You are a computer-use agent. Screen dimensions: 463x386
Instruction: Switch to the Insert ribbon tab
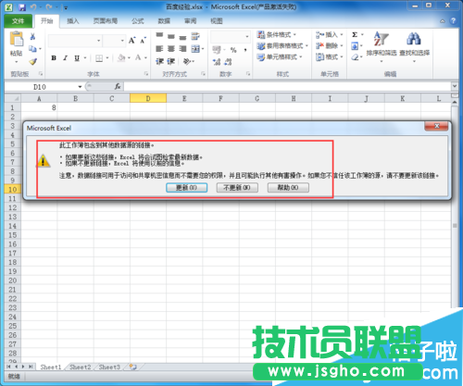click(73, 21)
